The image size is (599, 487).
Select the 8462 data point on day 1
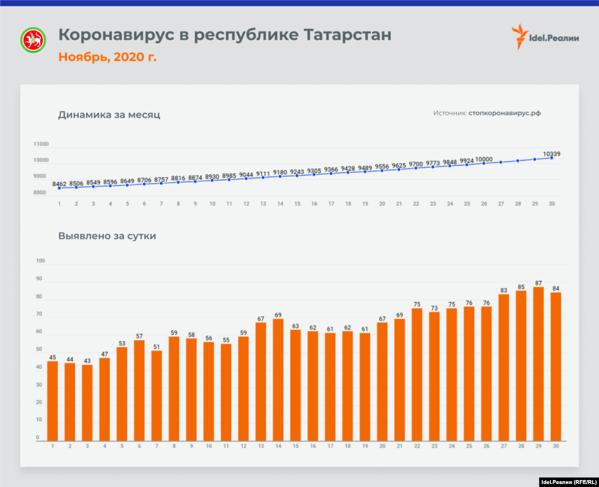coord(60,188)
